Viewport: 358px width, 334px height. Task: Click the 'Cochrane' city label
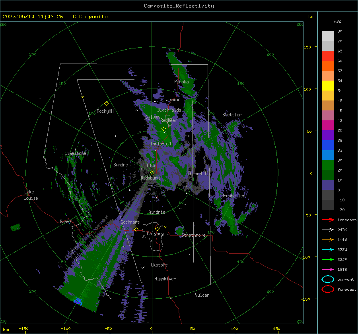(130, 222)
